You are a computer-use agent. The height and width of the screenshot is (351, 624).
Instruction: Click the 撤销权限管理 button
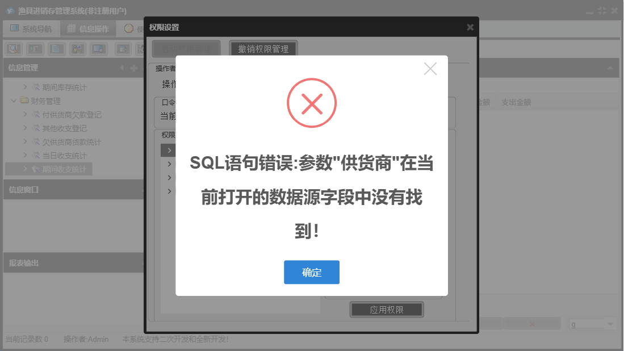pos(263,49)
